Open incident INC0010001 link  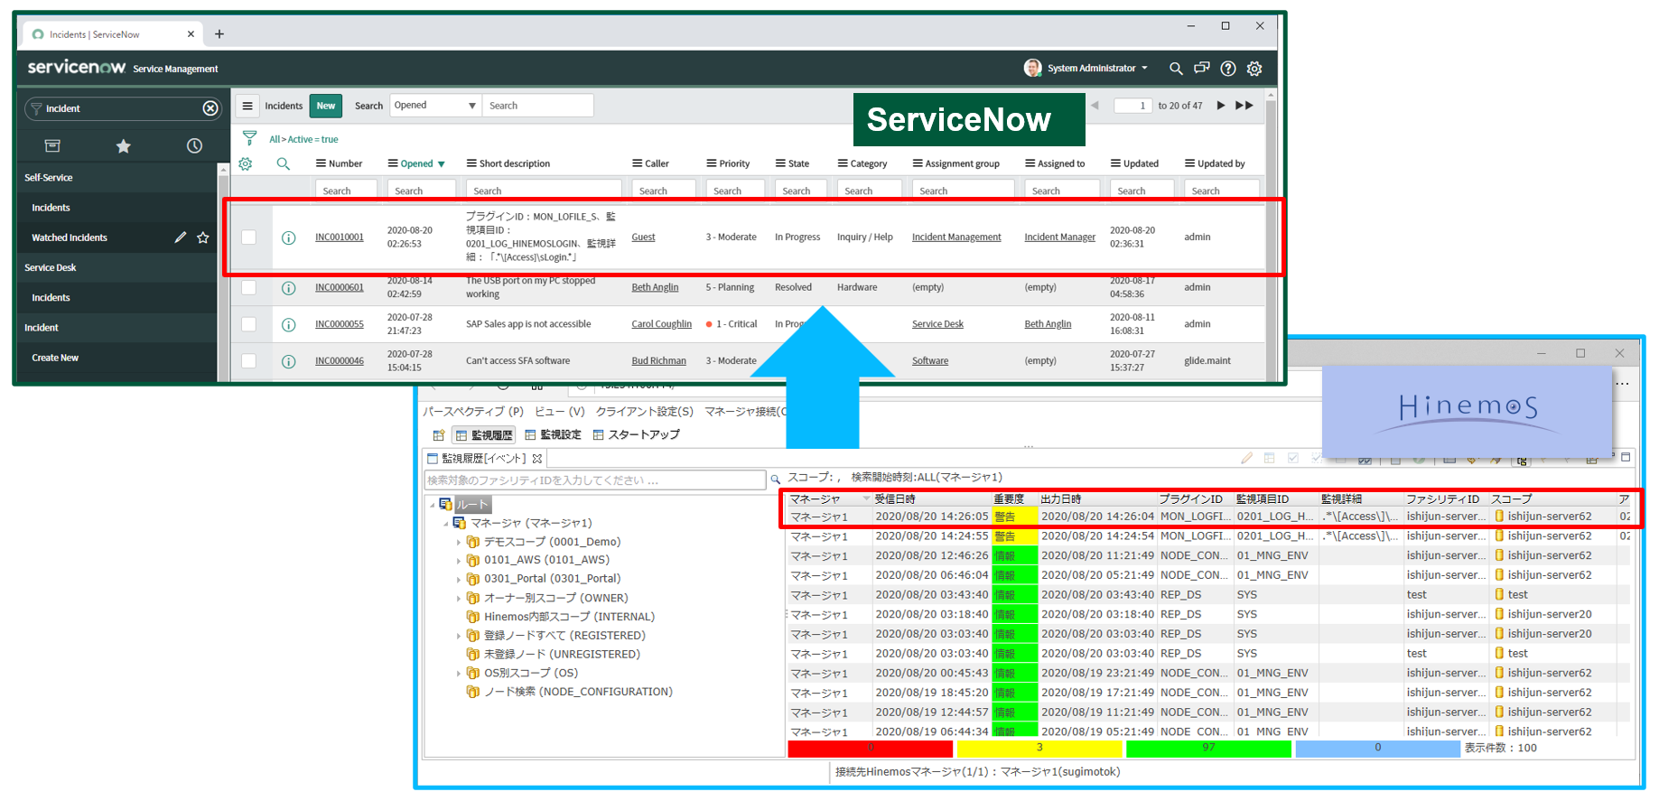coord(340,238)
